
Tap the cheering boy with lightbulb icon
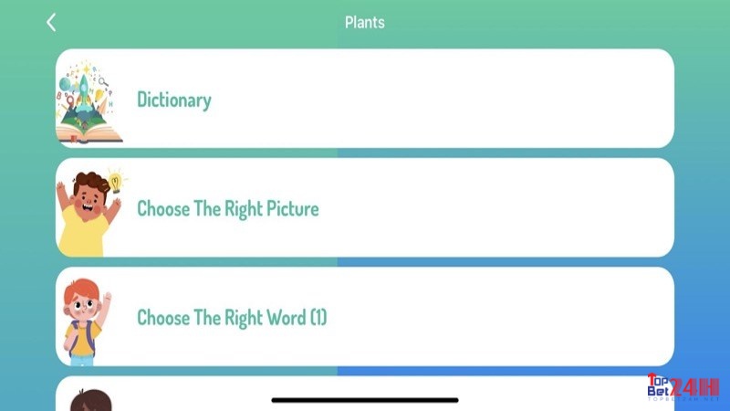90,213
